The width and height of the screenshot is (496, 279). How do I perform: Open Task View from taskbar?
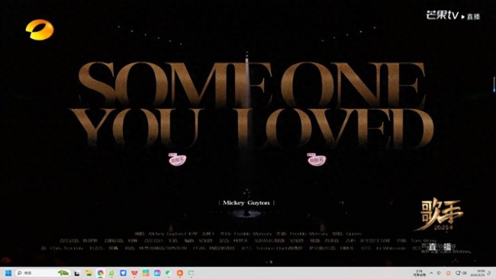pos(77,274)
